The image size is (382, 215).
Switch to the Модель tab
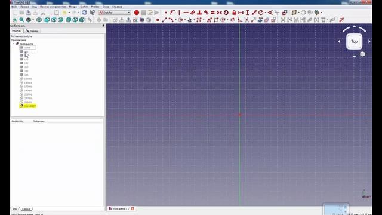click(x=17, y=31)
